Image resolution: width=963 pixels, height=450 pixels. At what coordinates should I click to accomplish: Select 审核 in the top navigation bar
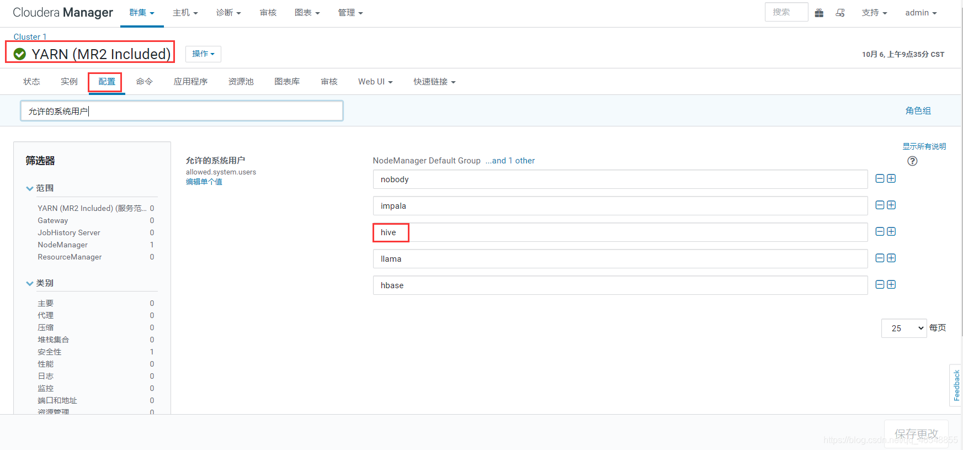pos(268,13)
